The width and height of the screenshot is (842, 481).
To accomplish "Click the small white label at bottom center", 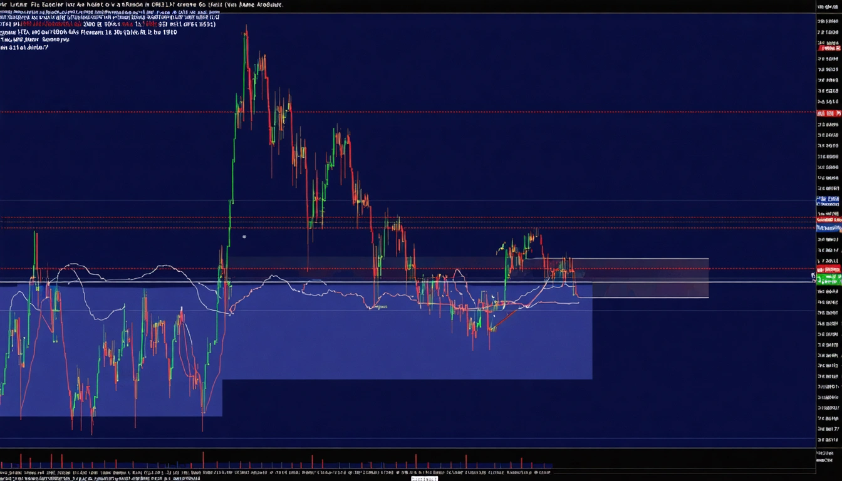I will [x=425, y=478].
